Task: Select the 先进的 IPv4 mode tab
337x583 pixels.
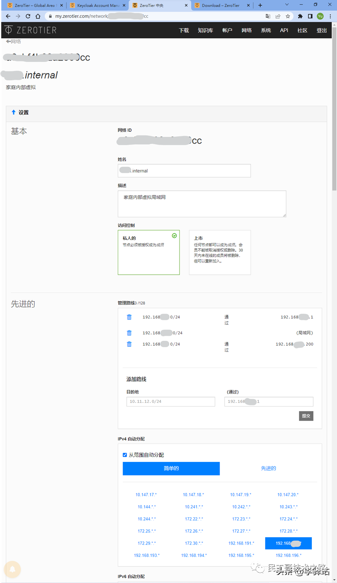Action: point(268,468)
